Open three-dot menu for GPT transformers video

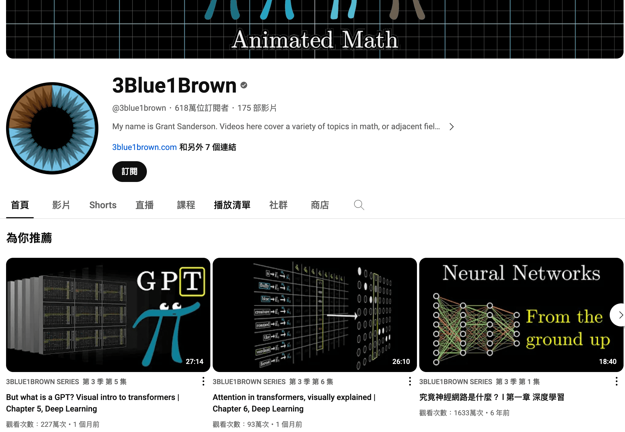(x=203, y=381)
